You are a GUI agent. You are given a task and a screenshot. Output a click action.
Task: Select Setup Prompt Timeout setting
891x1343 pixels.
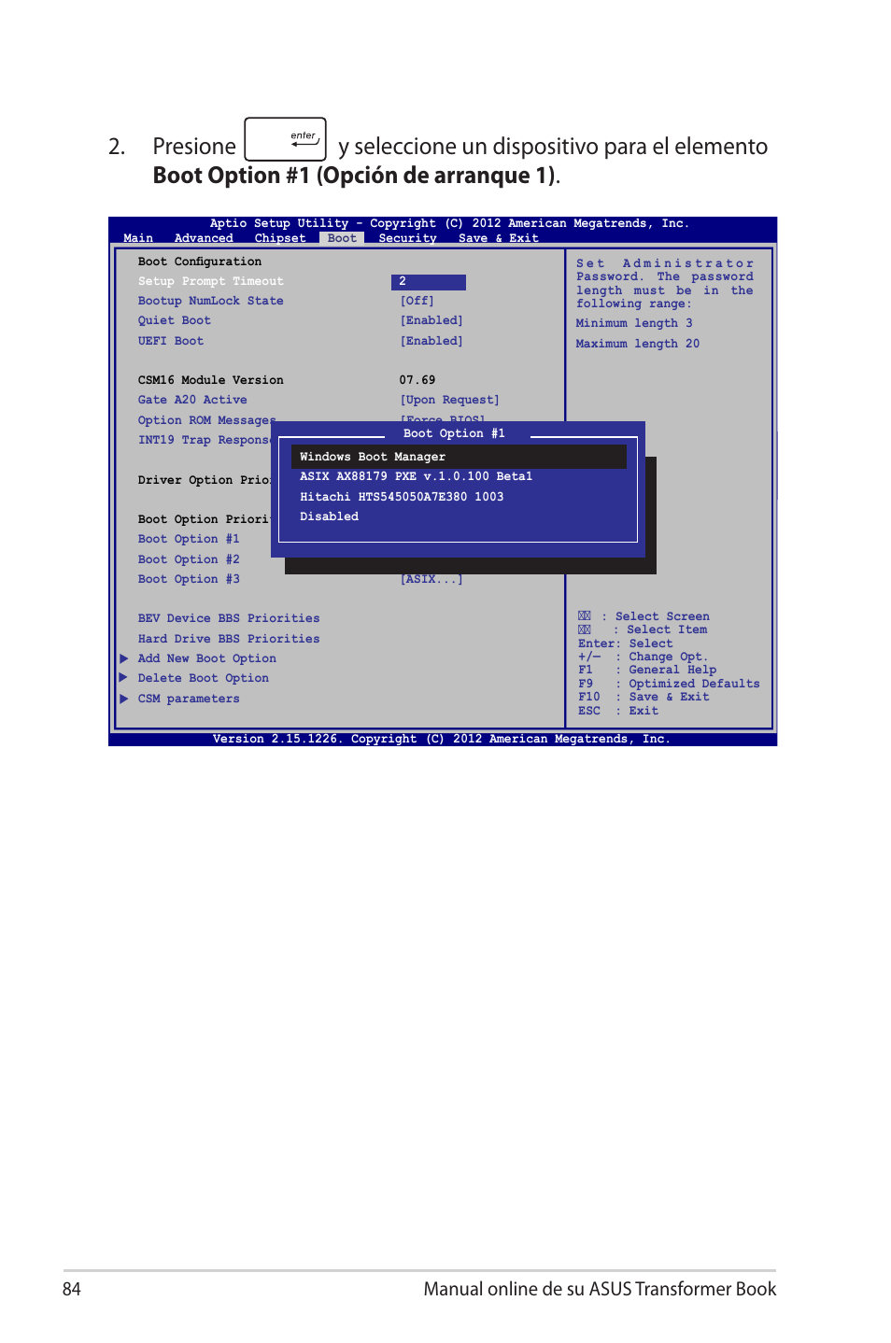tap(210, 281)
